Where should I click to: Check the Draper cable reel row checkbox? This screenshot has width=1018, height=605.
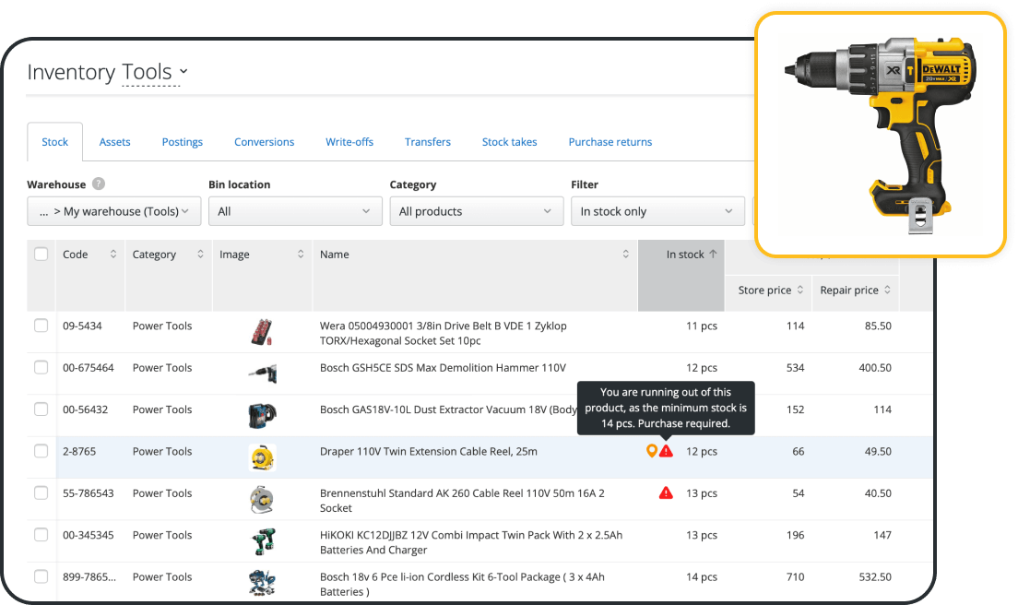[41, 452]
